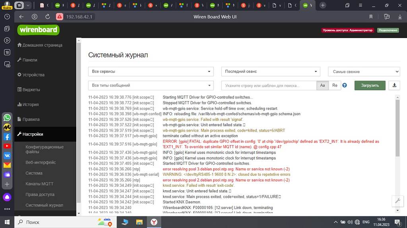
Task: Open История in the sidebar
Action: pos(28,104)
